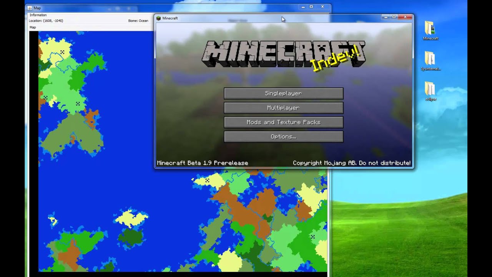Click the Minecraft logo title

click(283, 54)
